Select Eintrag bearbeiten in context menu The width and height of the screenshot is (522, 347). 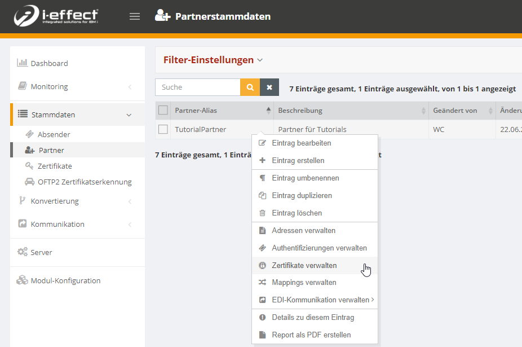pos(301,143)
